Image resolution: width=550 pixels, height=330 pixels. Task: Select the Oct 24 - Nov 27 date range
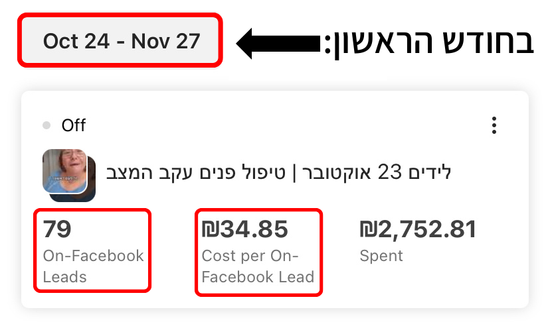click(x=120, y=40)
